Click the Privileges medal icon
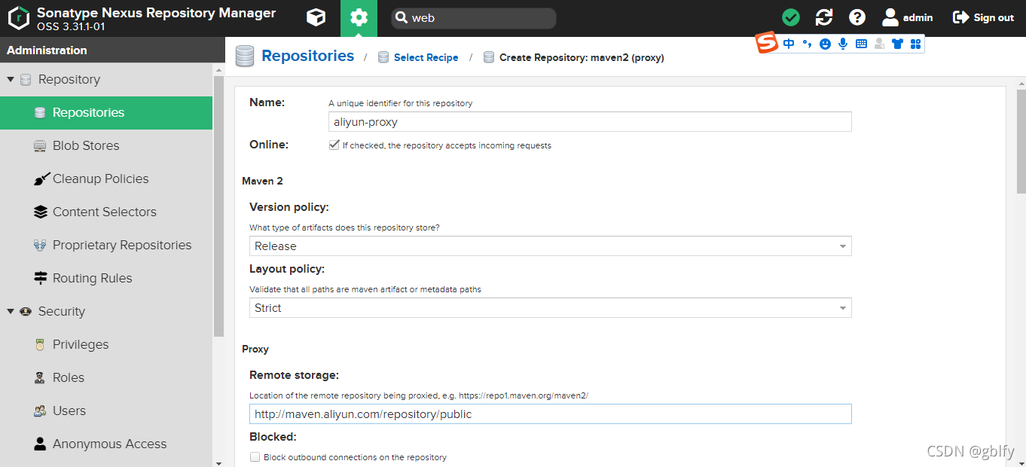1026x467 pixels. [41, 345]
